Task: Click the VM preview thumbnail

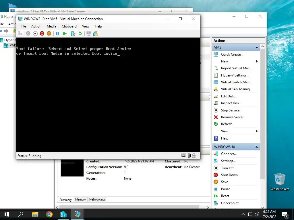Action: point(72,168)
